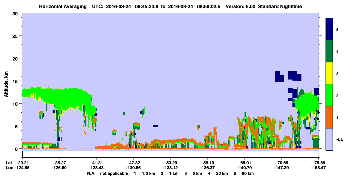Viewport: 354px width, 181px height.
Task: Click latitude value -75.89
Action: click(319, 163)
